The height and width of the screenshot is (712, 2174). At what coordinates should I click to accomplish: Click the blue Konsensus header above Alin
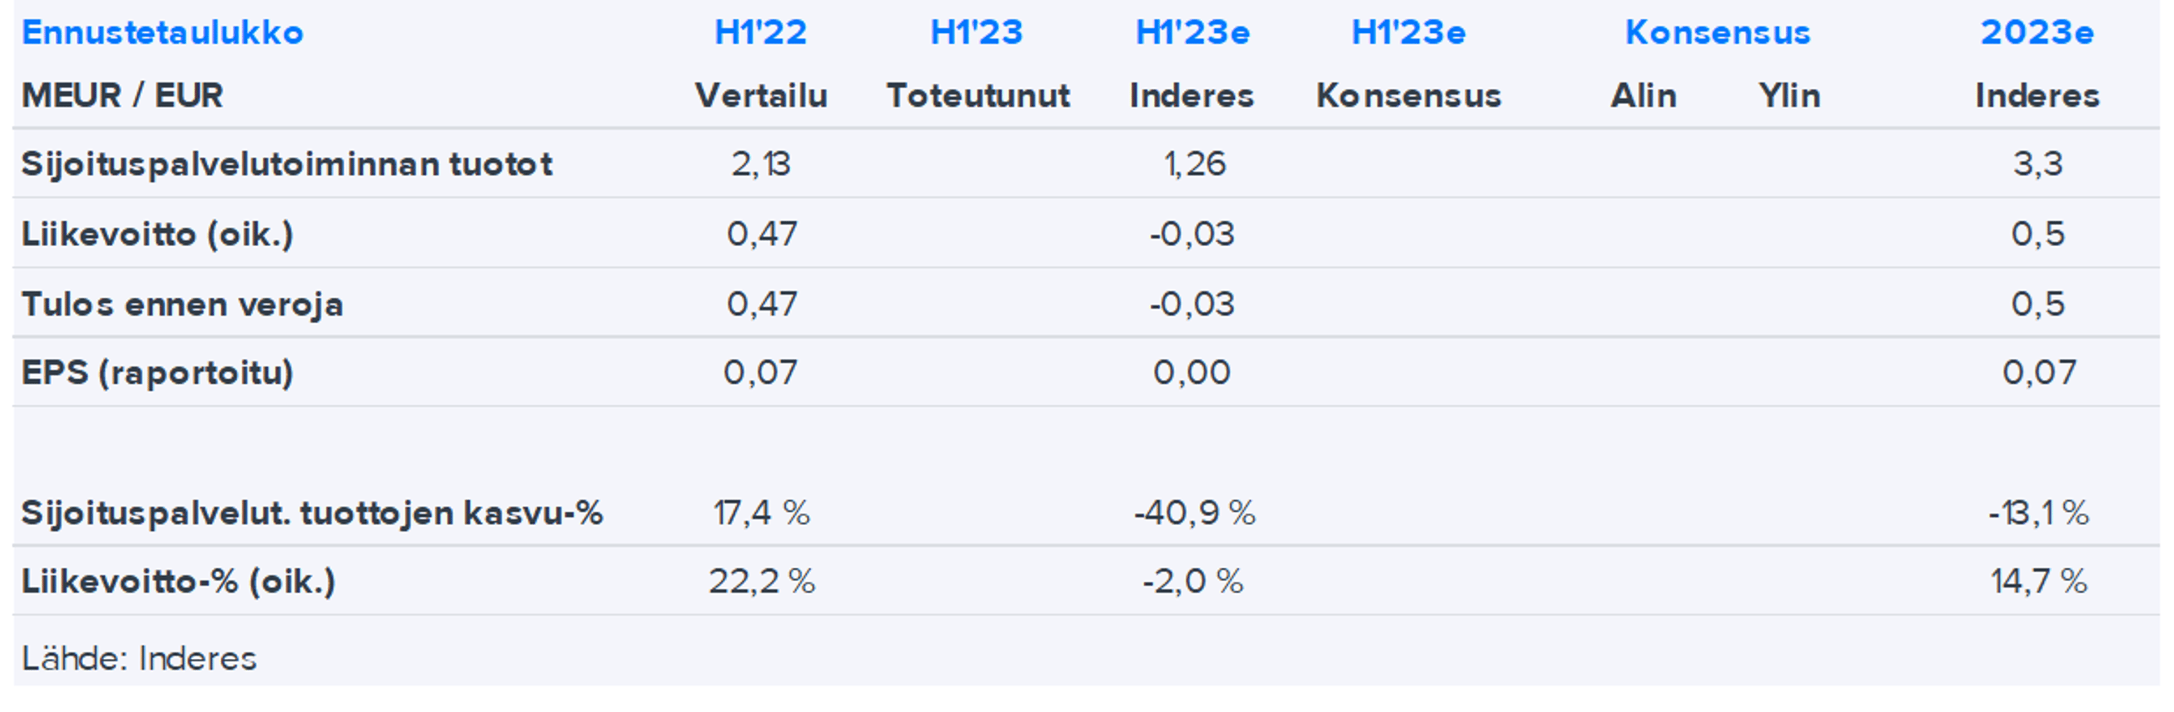1718,32
